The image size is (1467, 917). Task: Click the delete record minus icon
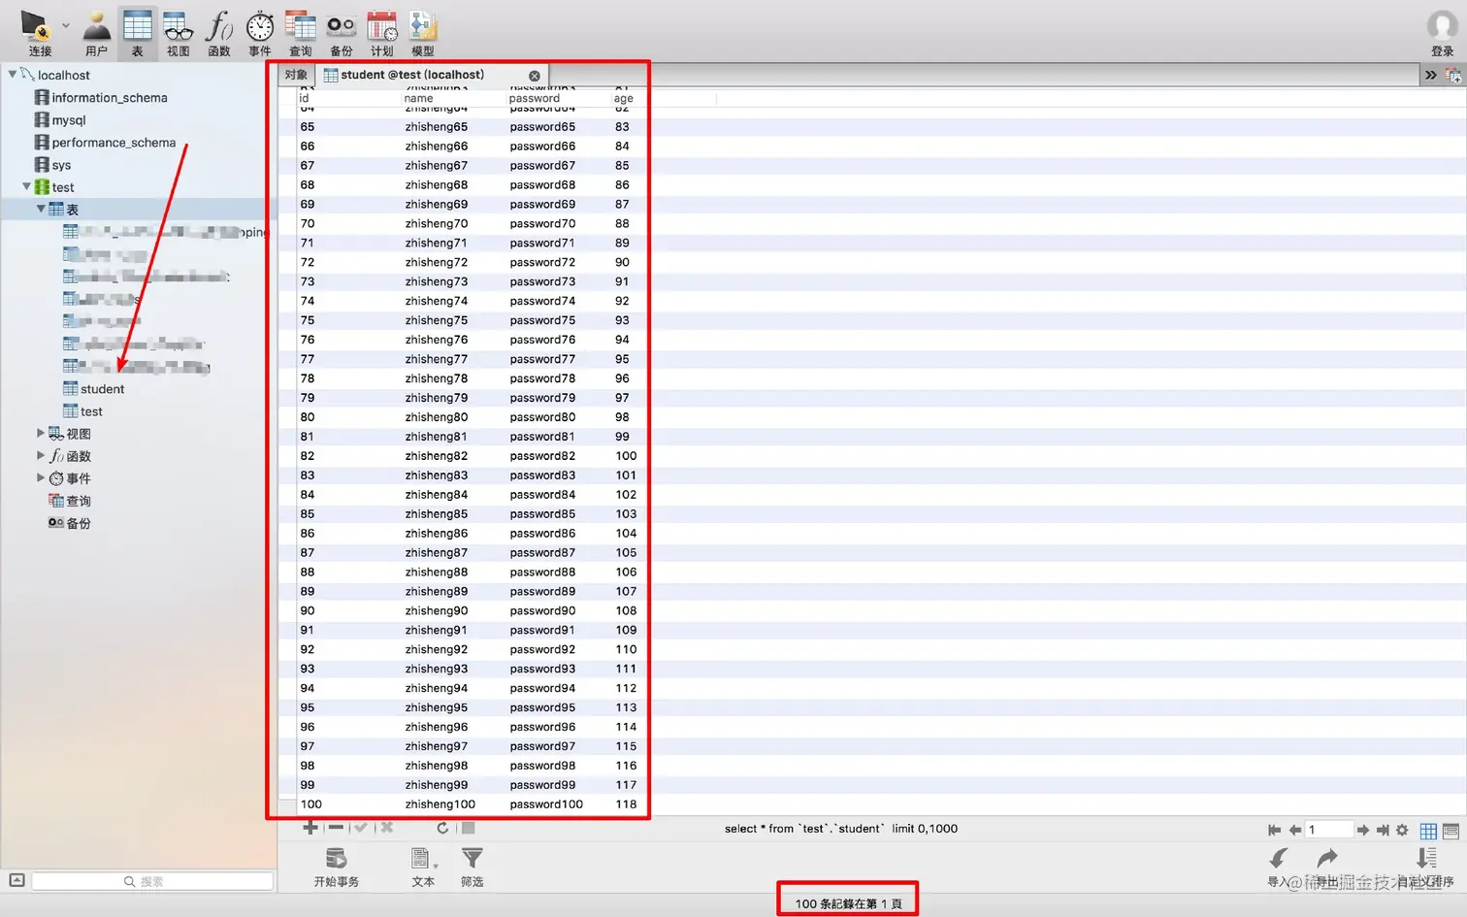(336, 828)
